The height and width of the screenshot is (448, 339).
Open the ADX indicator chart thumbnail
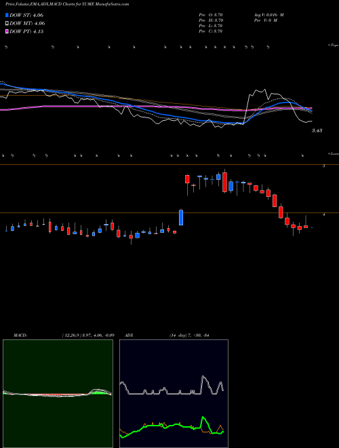pyautogui.click(x=174, y=394)
